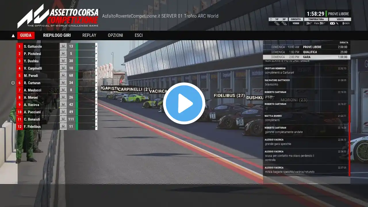
Task: Choose ESCI to exit the session
Action: pyautogui.click(x=139, y=35)
